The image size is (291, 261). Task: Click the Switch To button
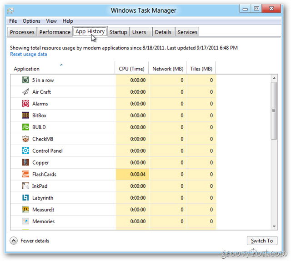(262, 241)
